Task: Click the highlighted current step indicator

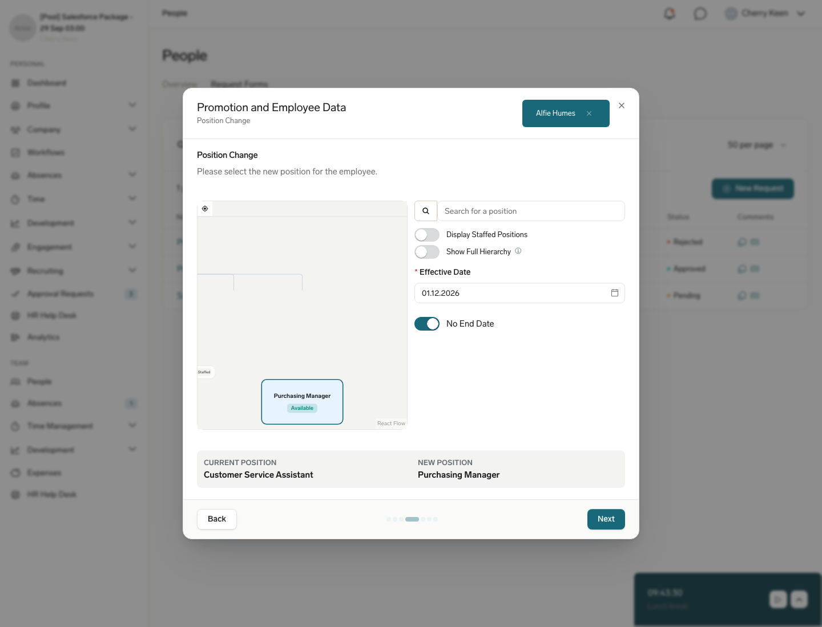Action: click(412, 519)
